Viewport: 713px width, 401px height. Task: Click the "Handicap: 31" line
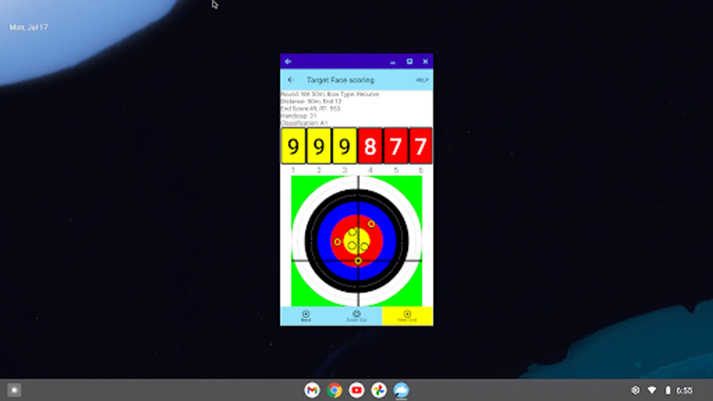(x=299, y=116)
